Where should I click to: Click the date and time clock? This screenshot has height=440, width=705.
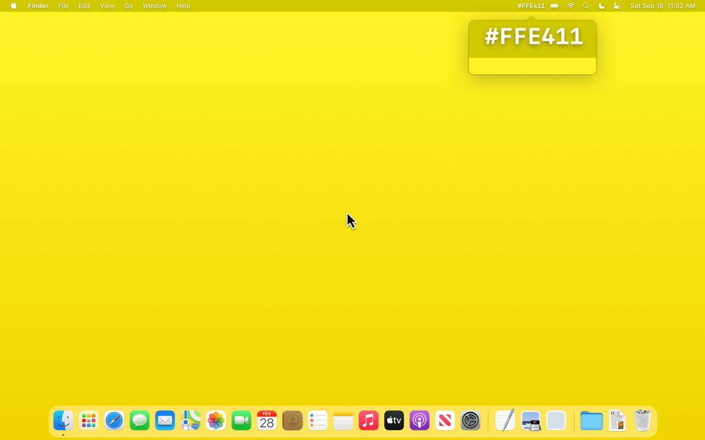pyautogui.click(x=663, y=6)
